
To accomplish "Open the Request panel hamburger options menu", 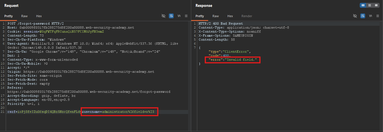I will pos(186,16).
